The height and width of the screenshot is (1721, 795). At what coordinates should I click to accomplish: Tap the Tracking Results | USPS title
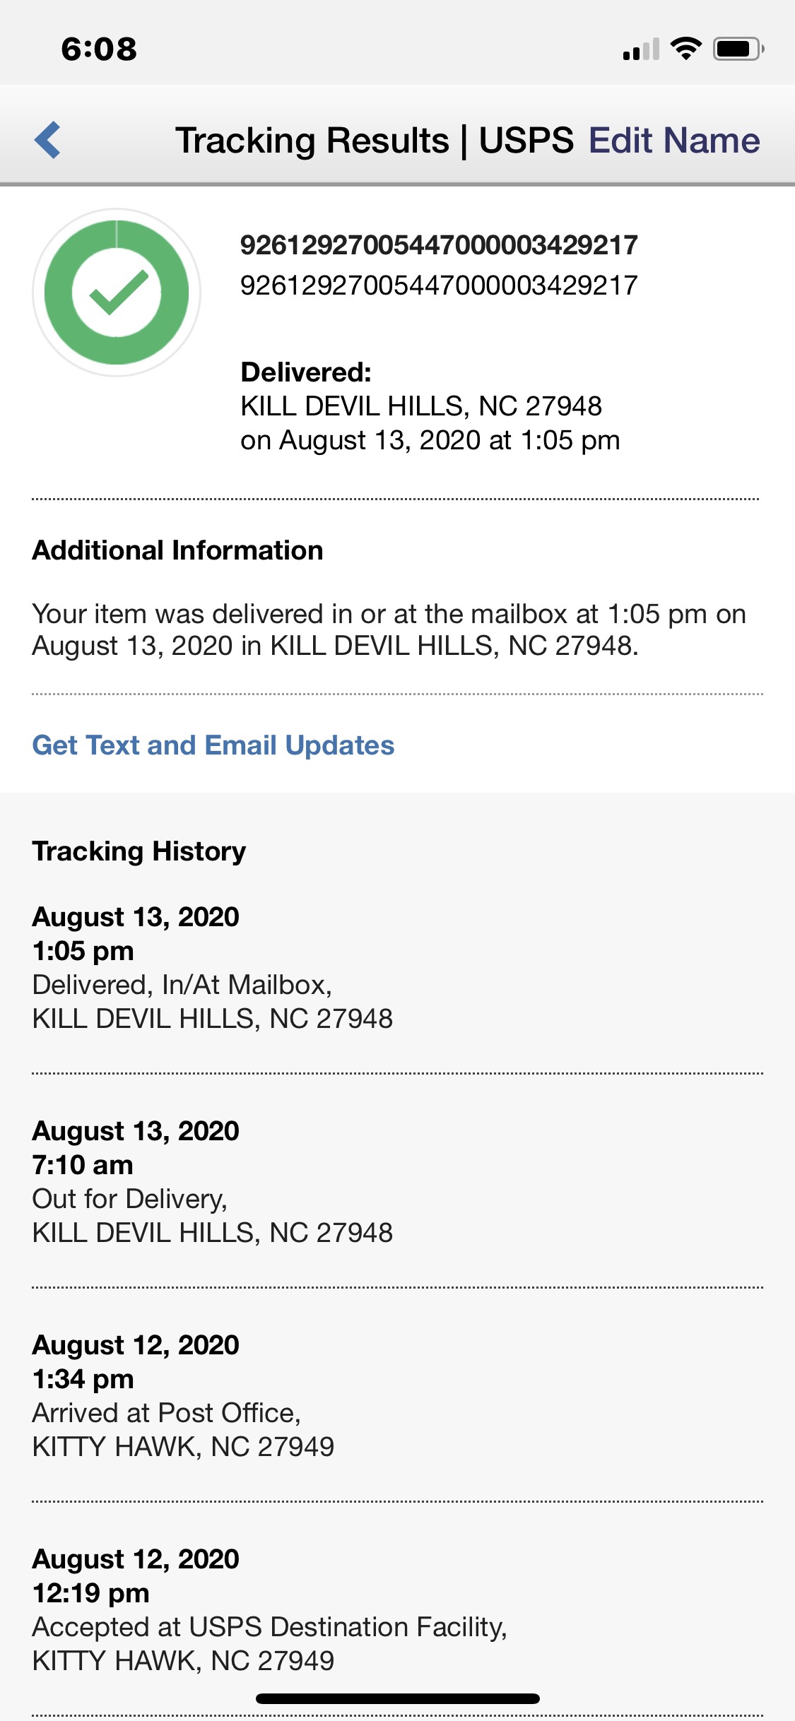pos(374,140)
